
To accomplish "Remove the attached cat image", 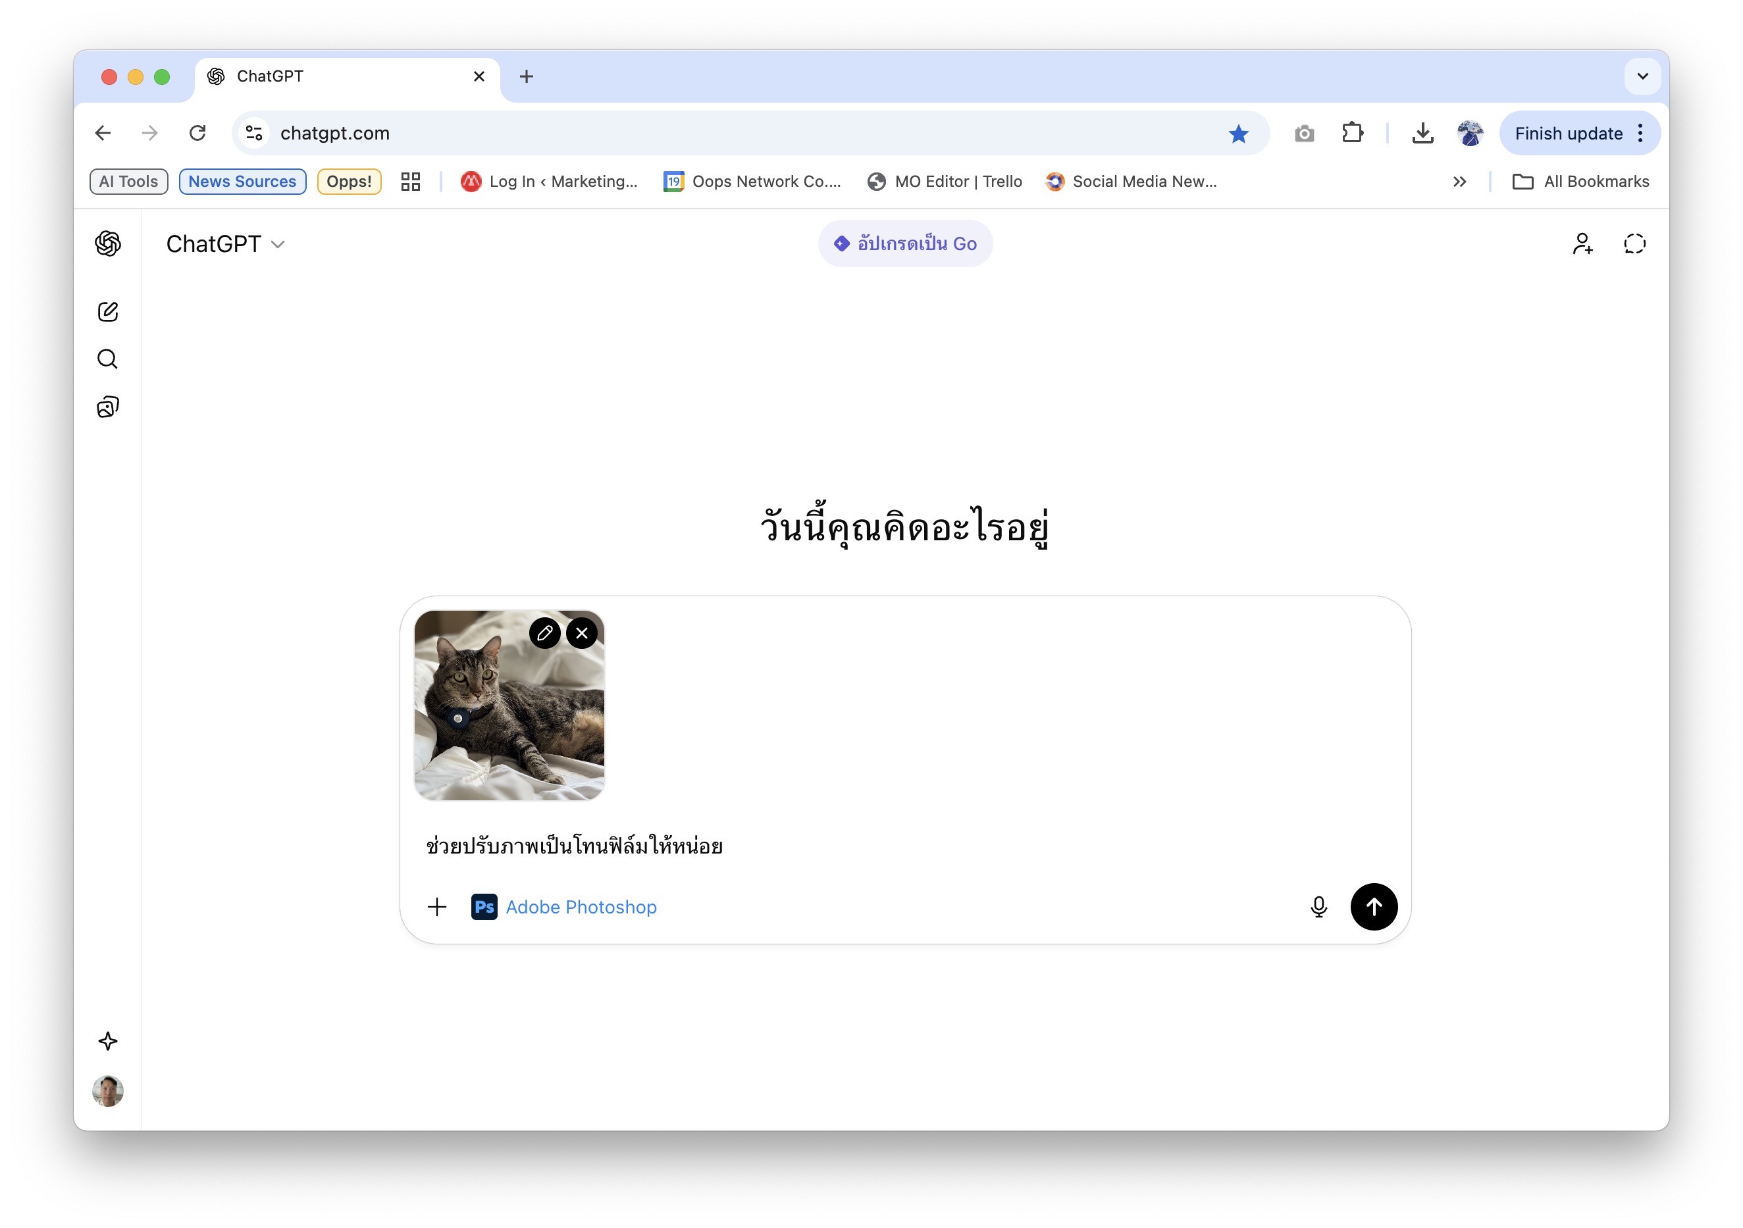I will pyautogui.click(x=581, y=633).
